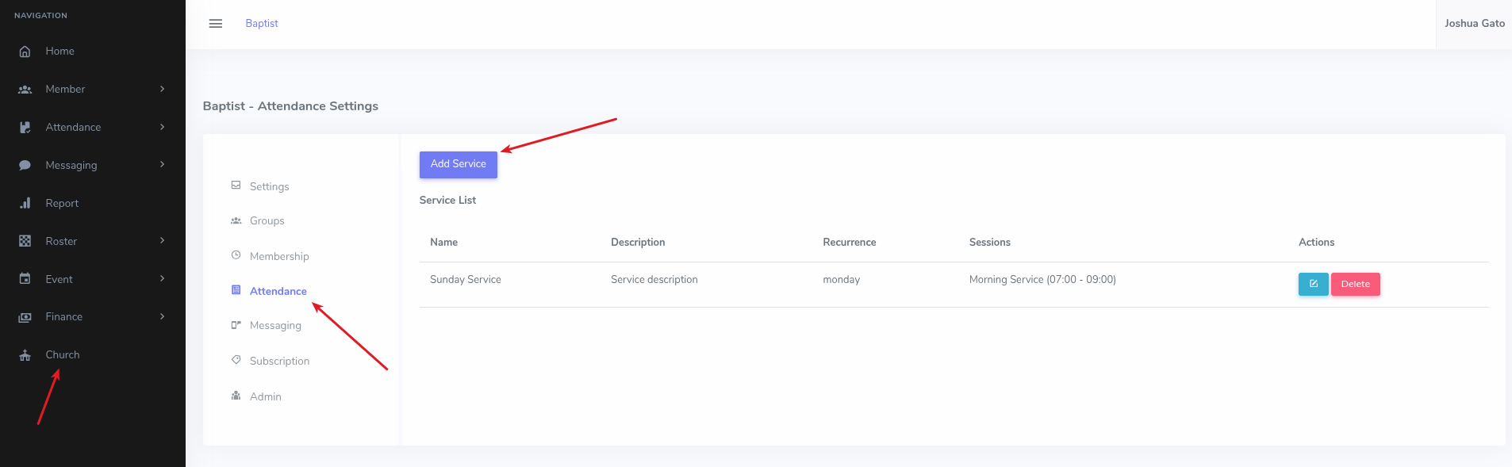
Task: Click the Finance money icon
Action: (x=25, y=317)
